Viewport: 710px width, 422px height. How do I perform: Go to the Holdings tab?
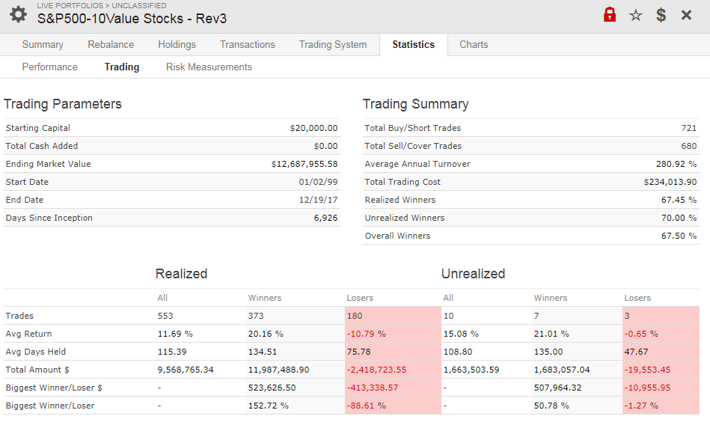point(177,44)
